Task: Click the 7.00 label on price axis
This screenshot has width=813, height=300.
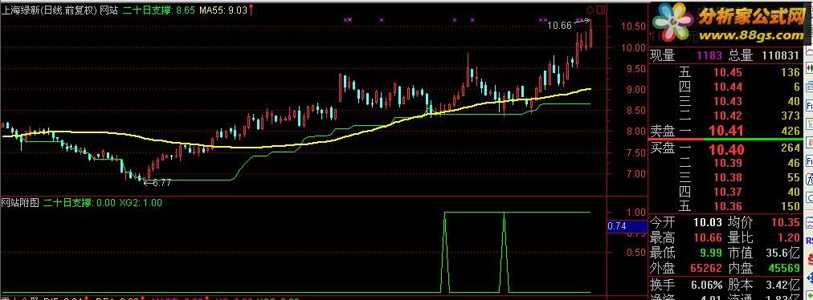Action: pos(635,173)
